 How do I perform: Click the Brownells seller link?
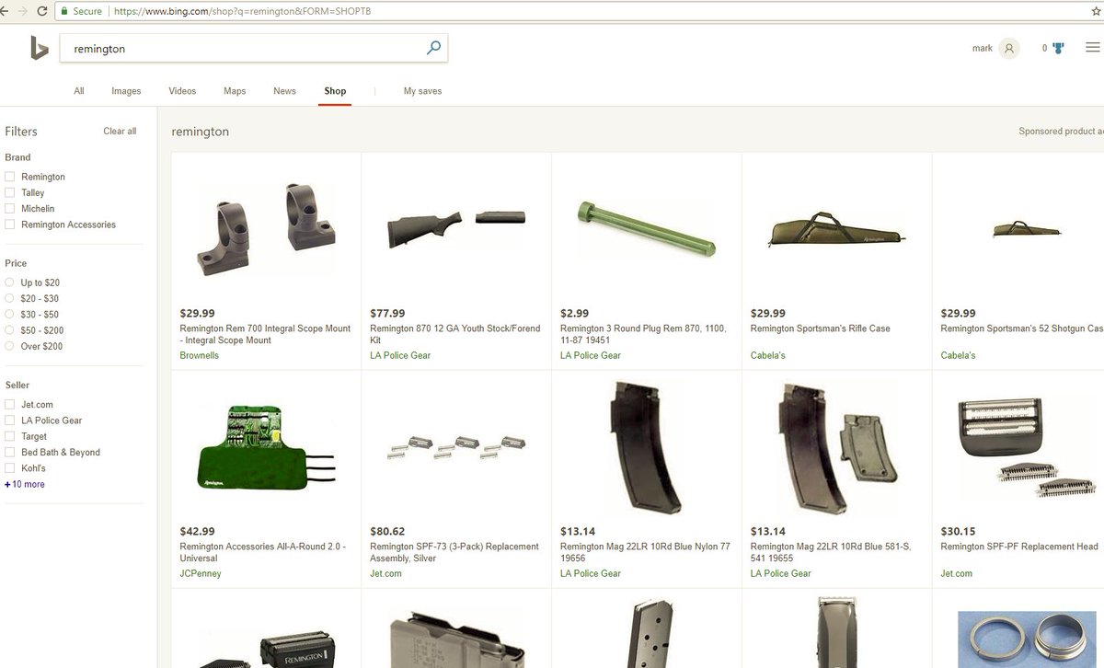(200, 355)
